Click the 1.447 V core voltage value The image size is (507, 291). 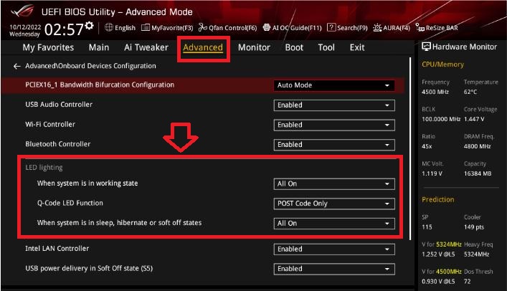pos(474,119)
